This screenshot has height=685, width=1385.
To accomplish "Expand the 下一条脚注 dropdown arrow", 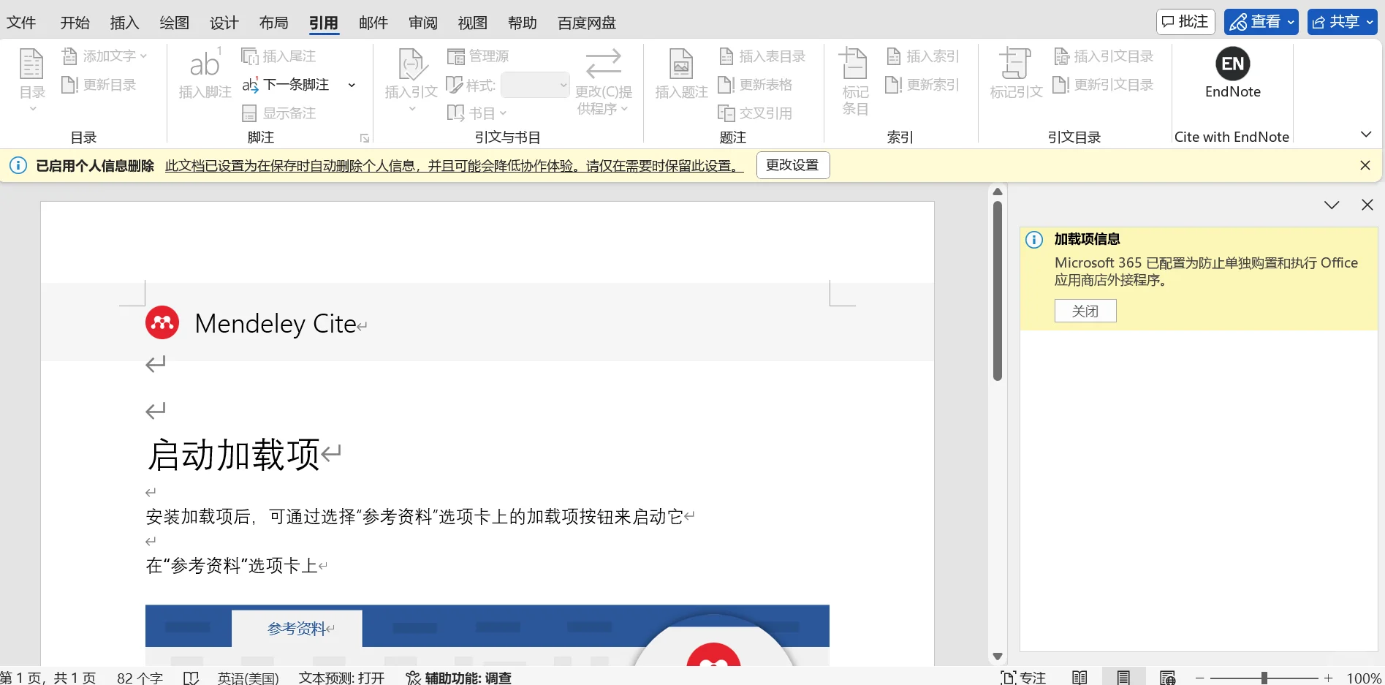I will [352, 85].
